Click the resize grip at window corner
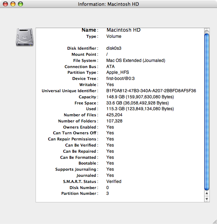 215,222
